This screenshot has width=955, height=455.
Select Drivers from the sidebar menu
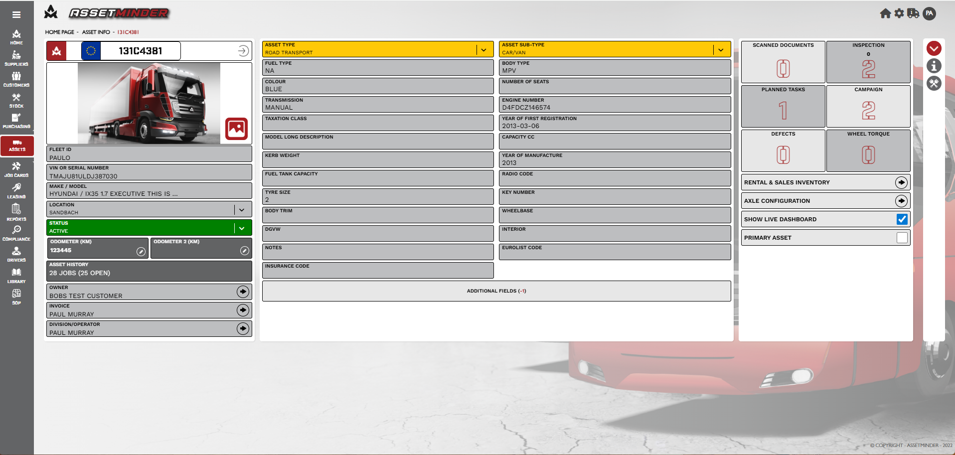coord(16,254)
